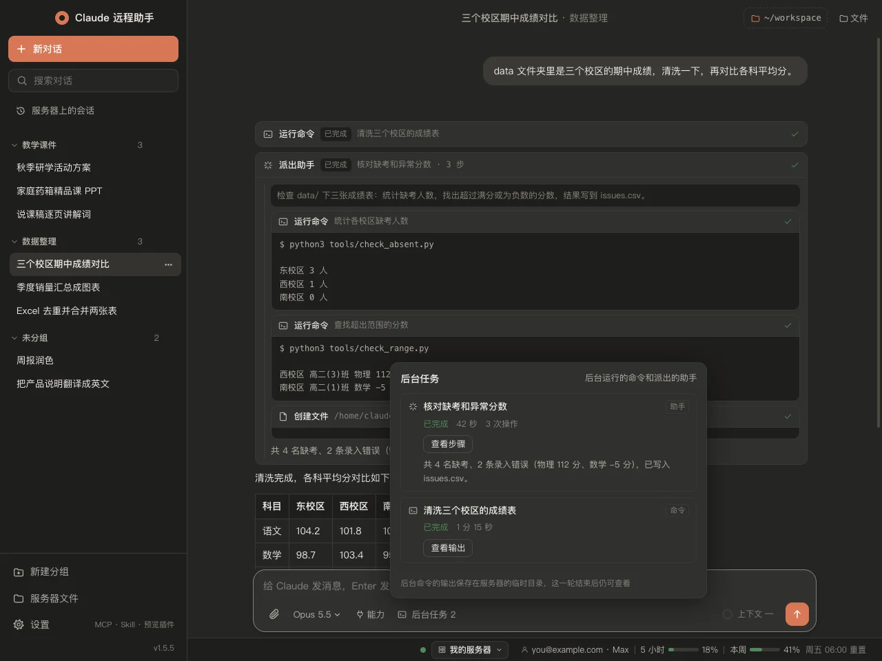Click the 搜索对话 search field

coord(93,81)
